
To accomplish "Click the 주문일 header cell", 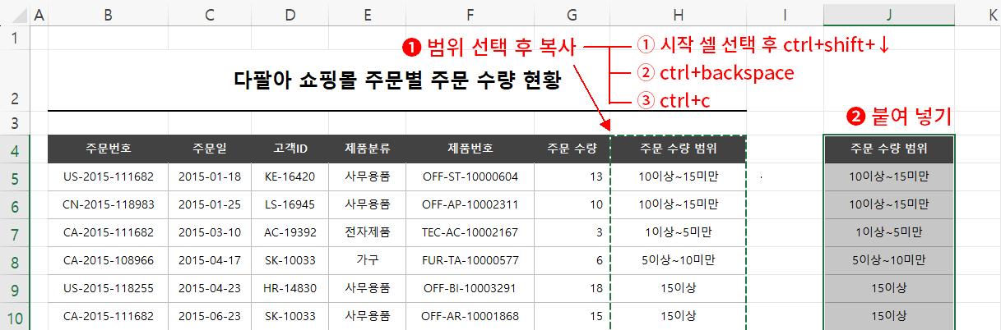I will tap(210, 149).
